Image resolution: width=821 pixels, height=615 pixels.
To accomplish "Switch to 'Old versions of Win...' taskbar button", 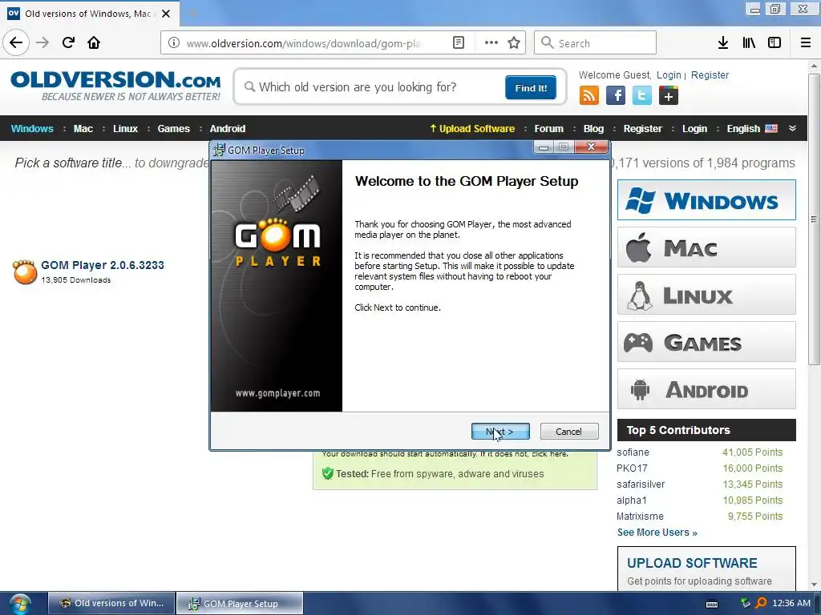I will click(x=111, y=604).
